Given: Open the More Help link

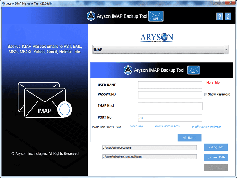Looking at the screenshot, I should [213, 82].
